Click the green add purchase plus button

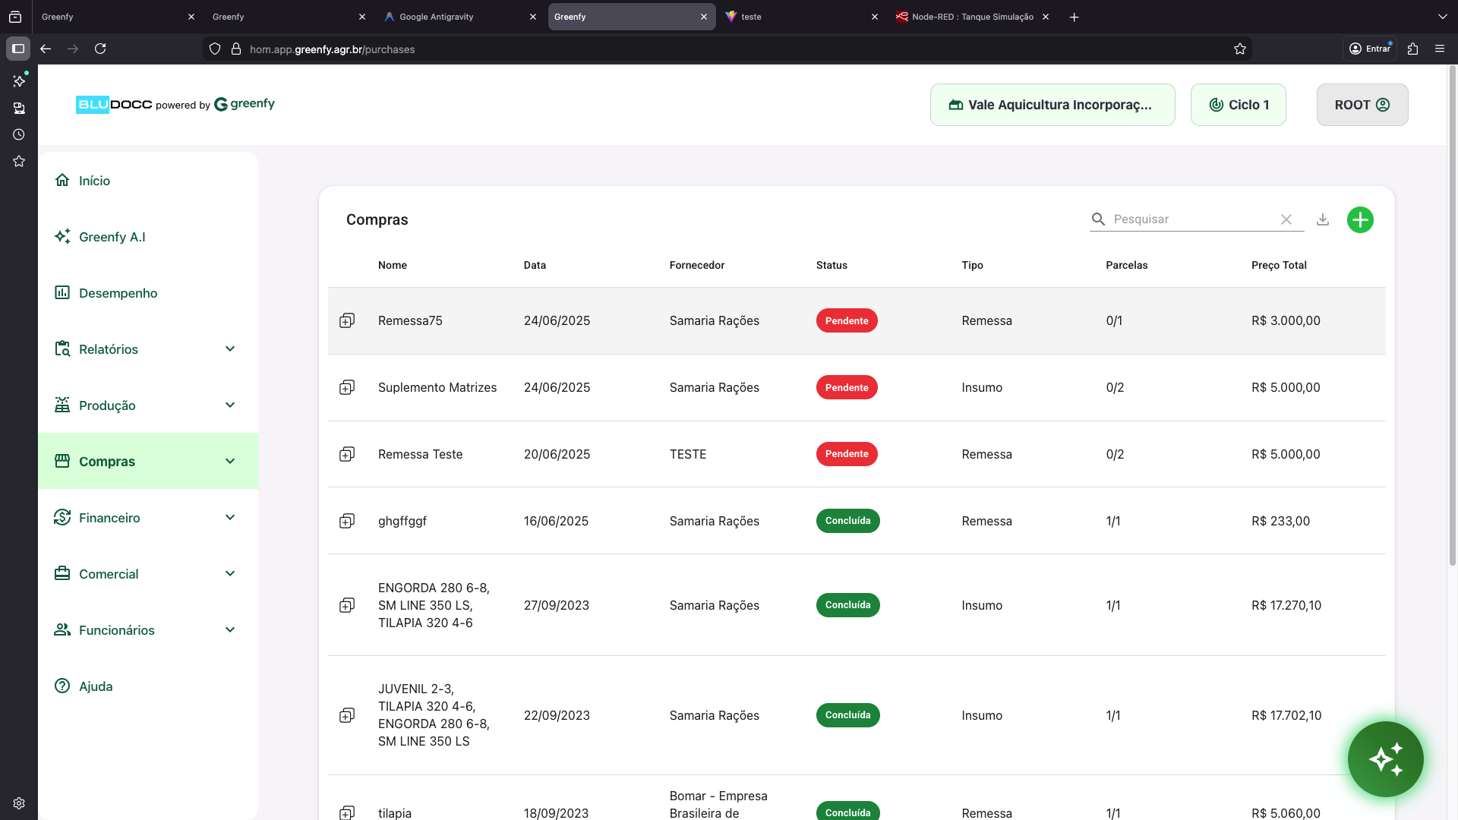click(1360, 220)
